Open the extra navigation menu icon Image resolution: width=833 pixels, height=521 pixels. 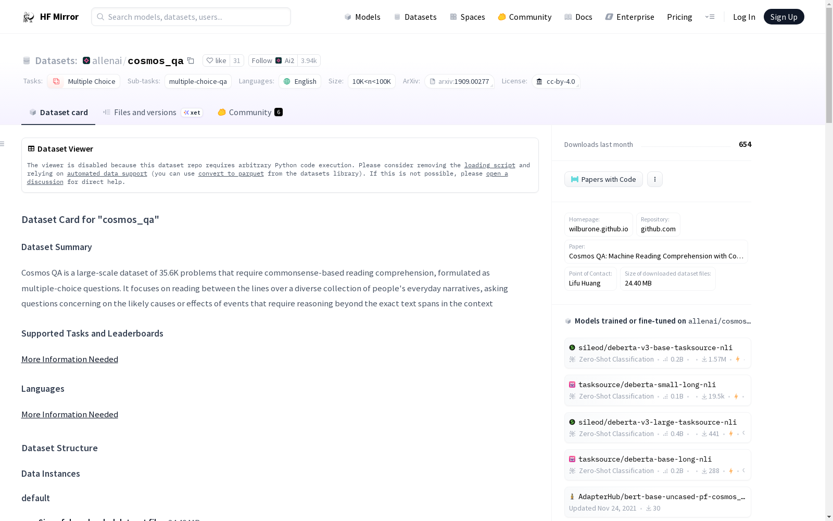point(710,17)
